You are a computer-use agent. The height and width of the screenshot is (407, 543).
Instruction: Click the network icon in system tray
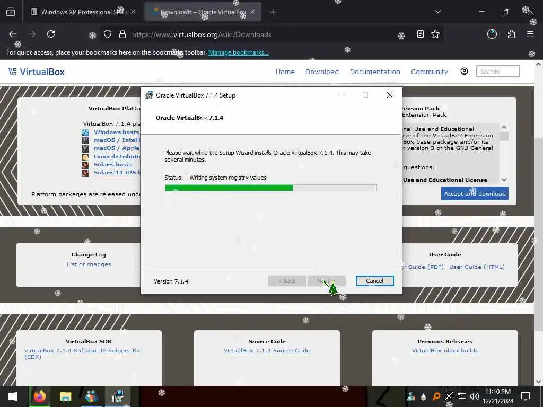click(461, 396)
